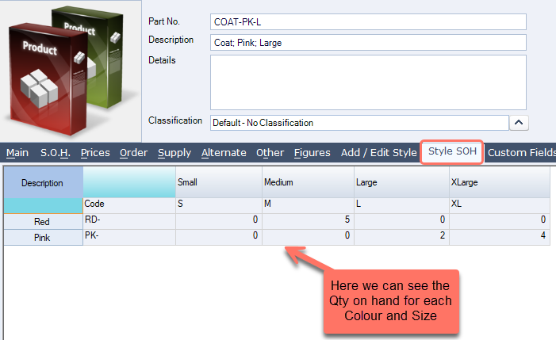556x340 pixels.
Task: Open the S.O.H. tab
Action: click(56, 153)
